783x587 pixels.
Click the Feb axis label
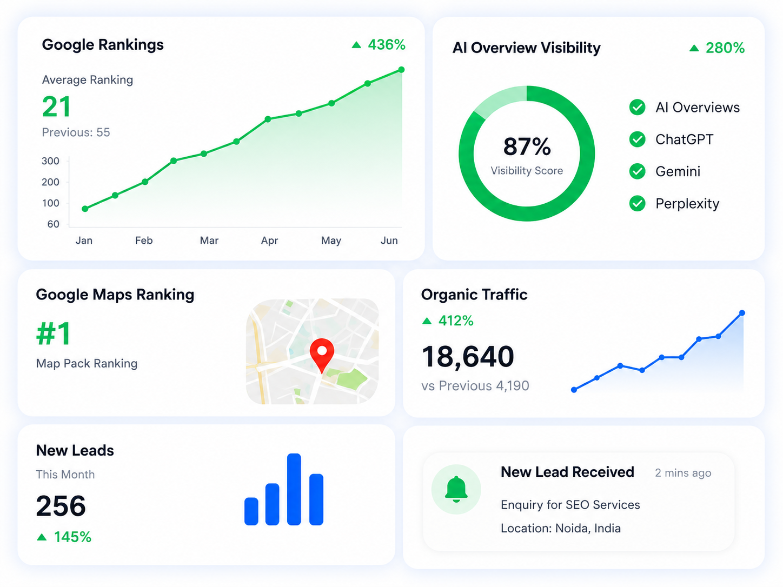pos(144,241)
